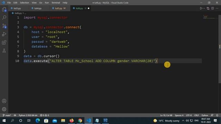Open the Search view in activity bar
This screenshot has height=124, width=221.
pos(4,18)
